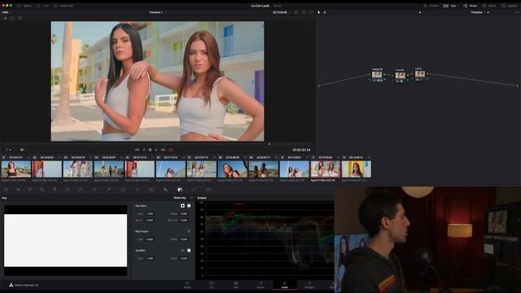
Task: Toggle the Nodes editor panel
Action: [471, 6]
